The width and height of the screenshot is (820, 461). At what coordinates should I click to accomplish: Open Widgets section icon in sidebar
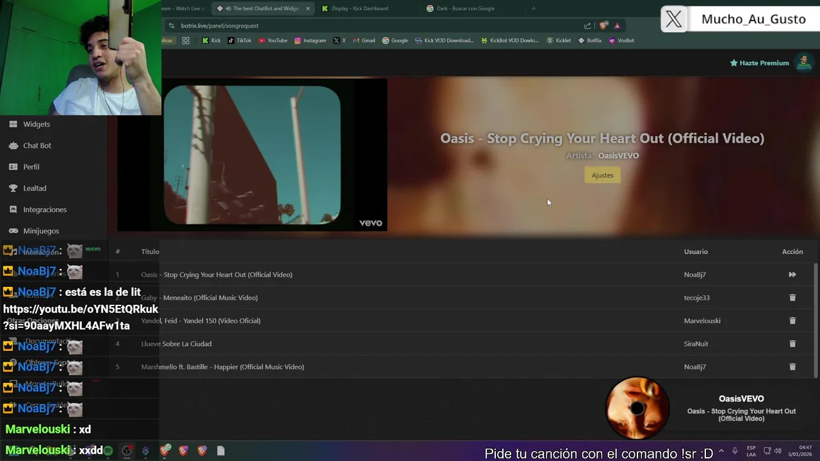13,124
